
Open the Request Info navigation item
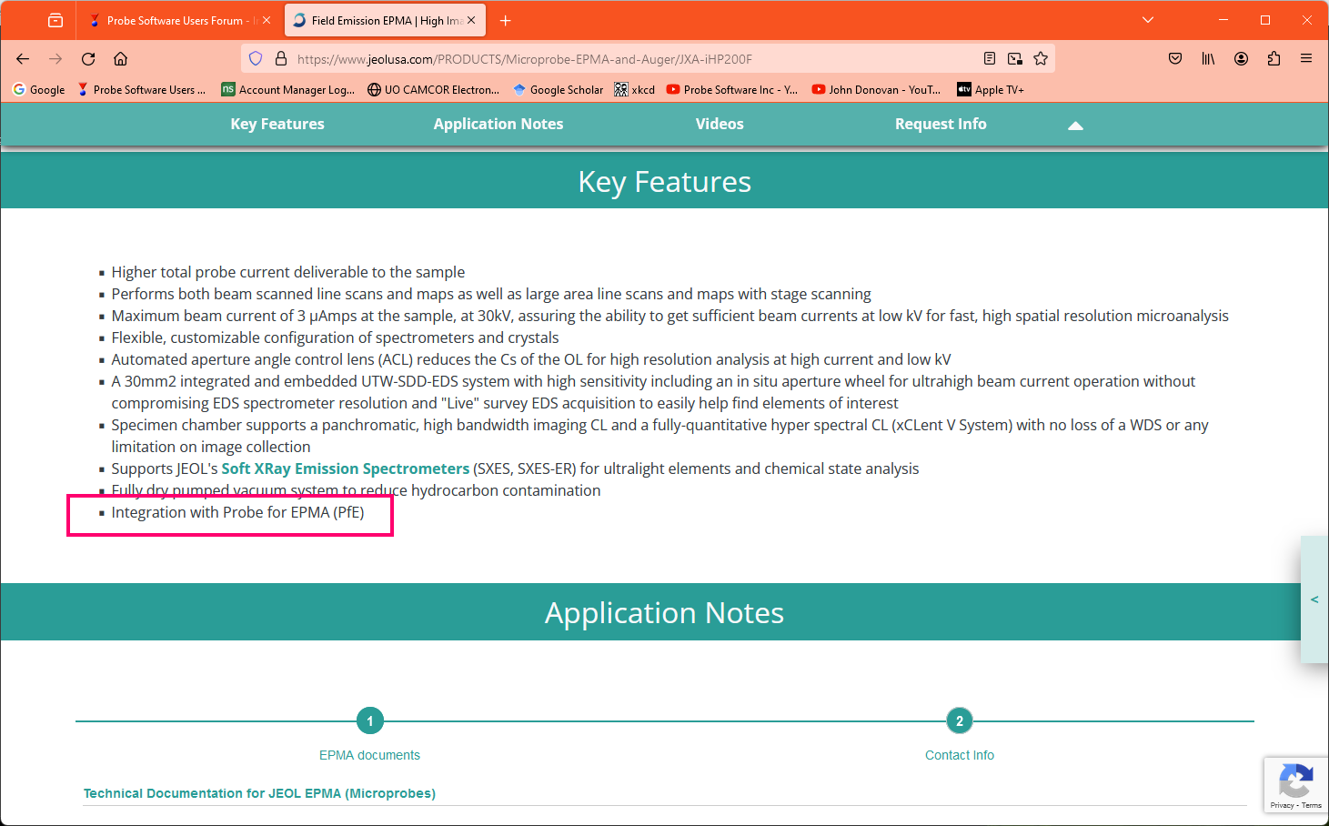point(940,124)
